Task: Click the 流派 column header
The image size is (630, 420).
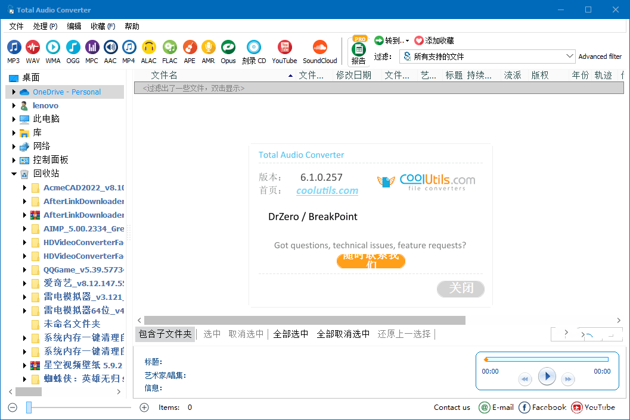Action: (513, 75)
